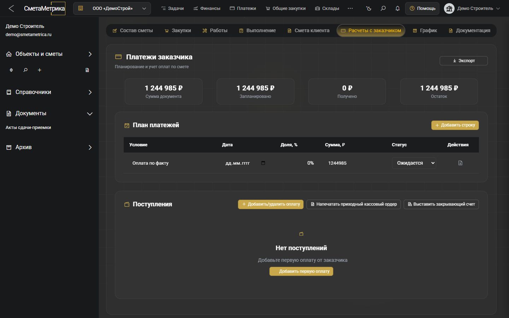This screenshot has width=509, height=318.
Task: Click Выставить закрывающий счет button
Action: (x=441, y=204)
